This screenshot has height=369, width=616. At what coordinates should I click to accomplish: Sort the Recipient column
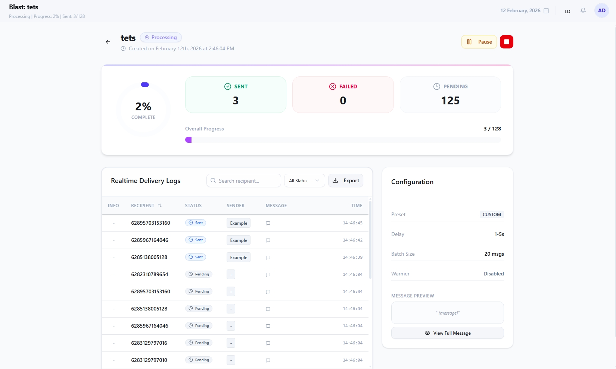160,206
